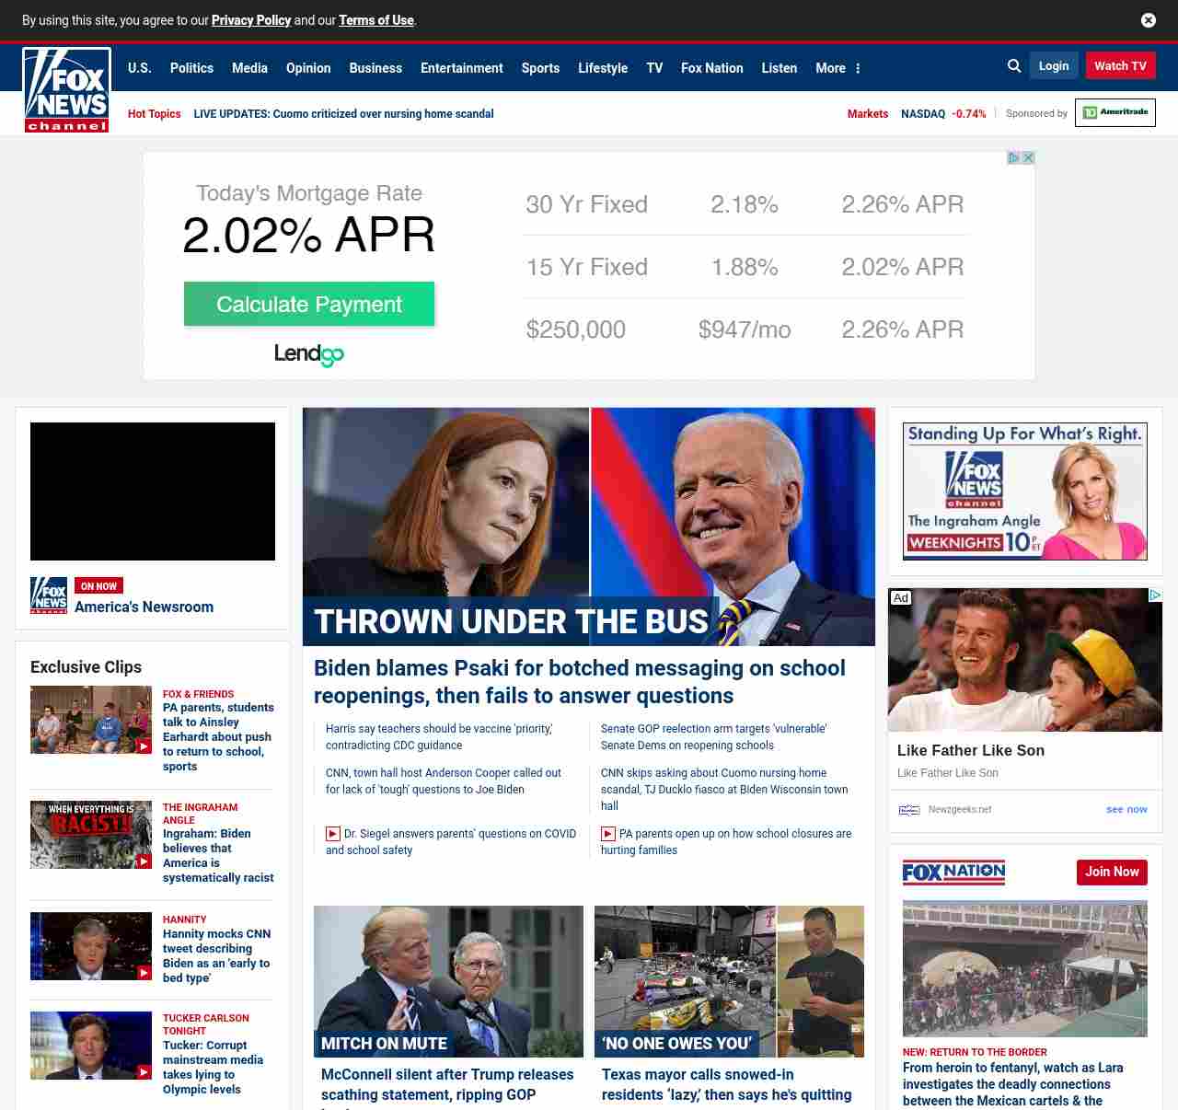Open the More menu three-dots expander

858,68
